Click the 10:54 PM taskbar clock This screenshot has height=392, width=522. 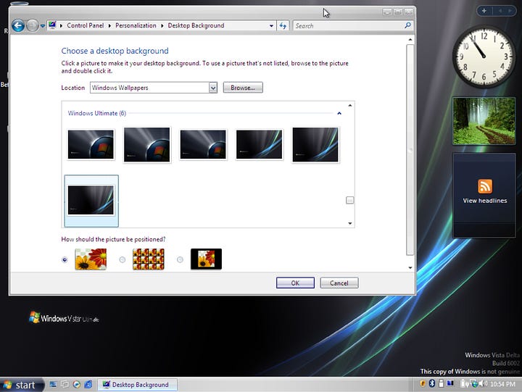[502, 384]
